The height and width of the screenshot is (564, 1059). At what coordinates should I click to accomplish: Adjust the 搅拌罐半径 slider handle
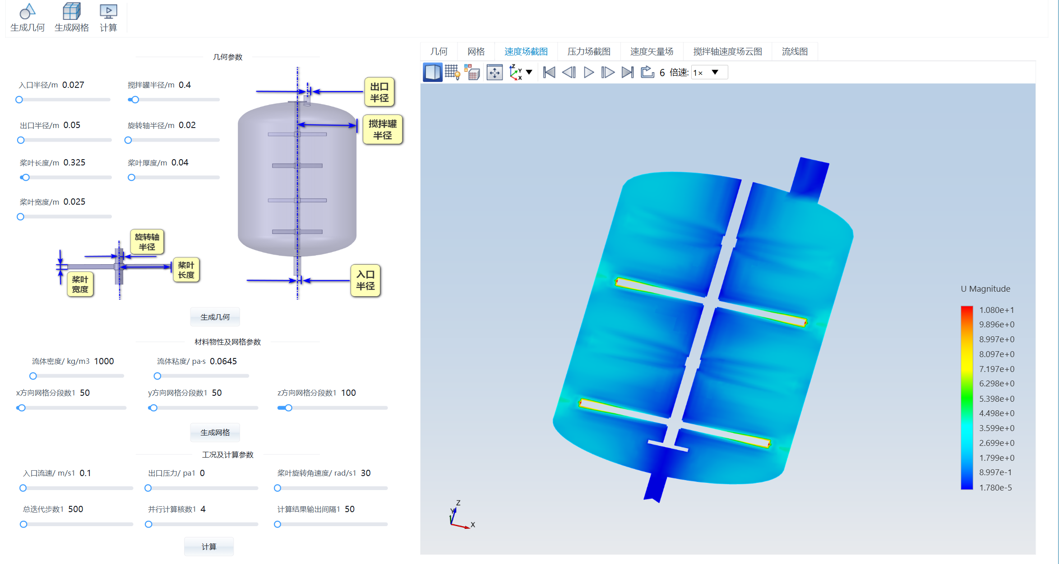(x=135, y=100)
